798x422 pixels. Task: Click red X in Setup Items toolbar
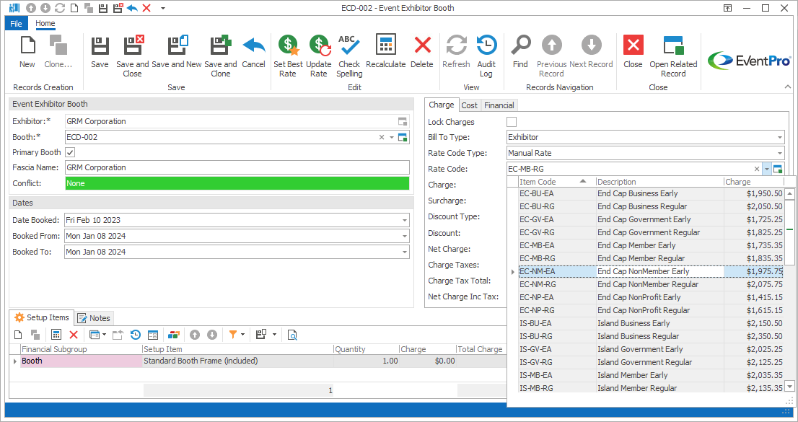[x=74, y=335]
